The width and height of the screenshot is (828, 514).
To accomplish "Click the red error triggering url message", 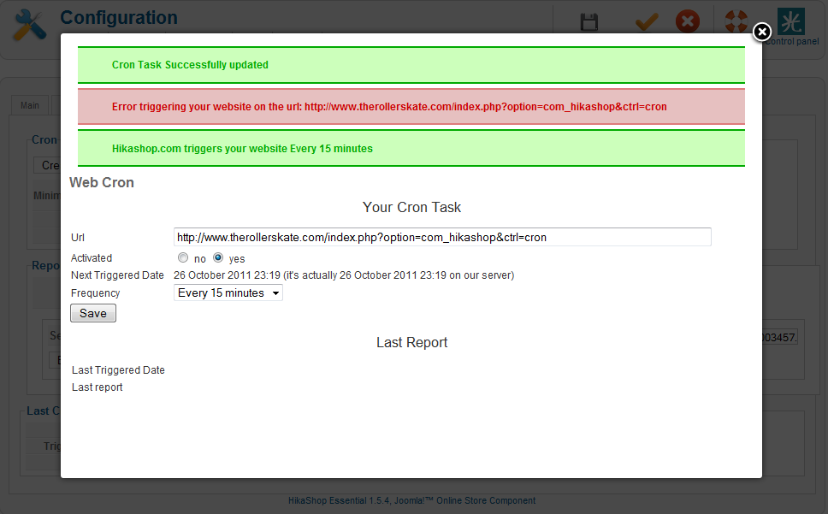I will (x=389, y=107).
